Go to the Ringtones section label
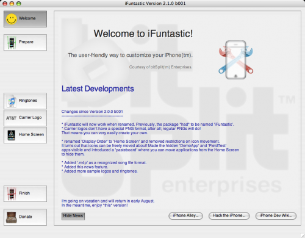 pos(28,101)
